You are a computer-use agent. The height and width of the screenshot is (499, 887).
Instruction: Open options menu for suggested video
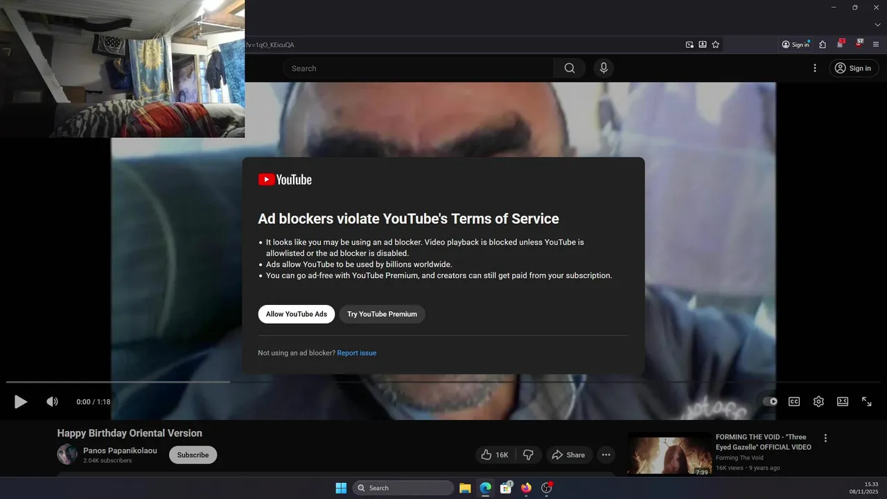point(825,438)
